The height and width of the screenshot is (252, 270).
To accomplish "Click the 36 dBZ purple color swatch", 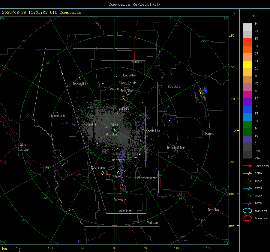I will tap(247, 102).
